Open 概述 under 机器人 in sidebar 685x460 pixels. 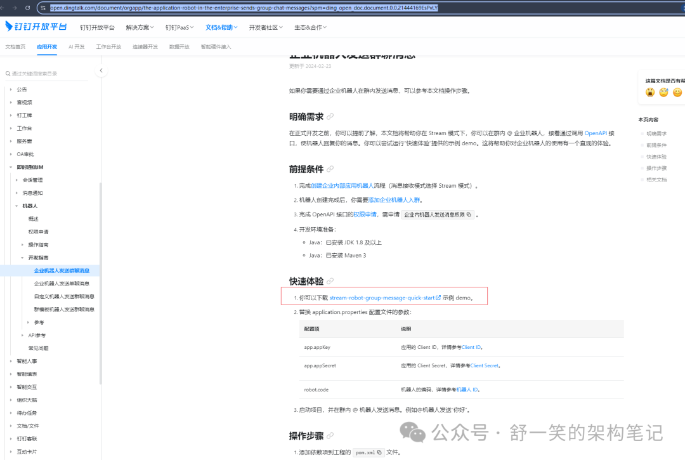pyautogui.click(x=33, y=219)
